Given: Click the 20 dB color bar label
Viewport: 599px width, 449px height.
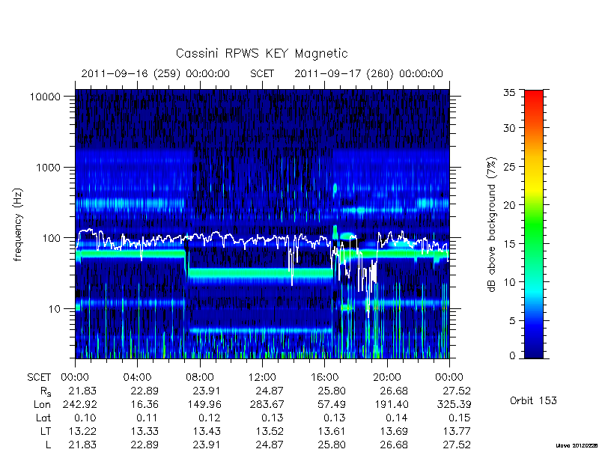Looking at the screenshot, I should 509,205.
